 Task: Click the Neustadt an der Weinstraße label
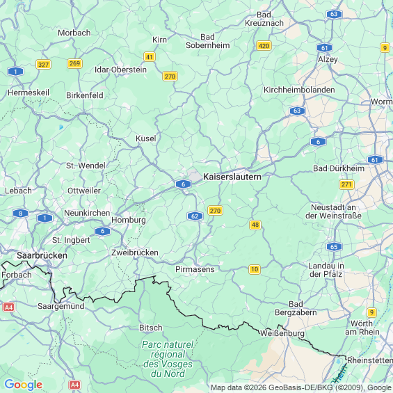(x=333, y=211)
